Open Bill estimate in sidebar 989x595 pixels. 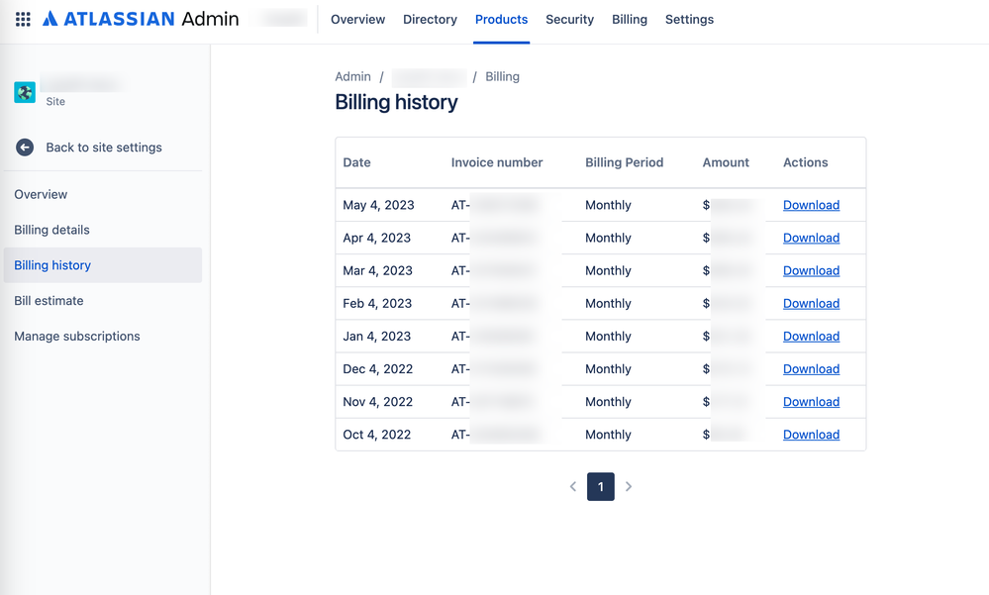pyautogui.click(x=103, y=300)
